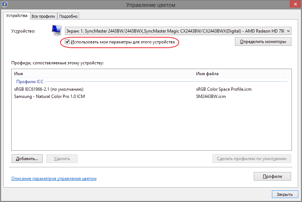Switch to the Устройства tab
Viewport: 302px width, 202px height.
click(x=17, y=16)
